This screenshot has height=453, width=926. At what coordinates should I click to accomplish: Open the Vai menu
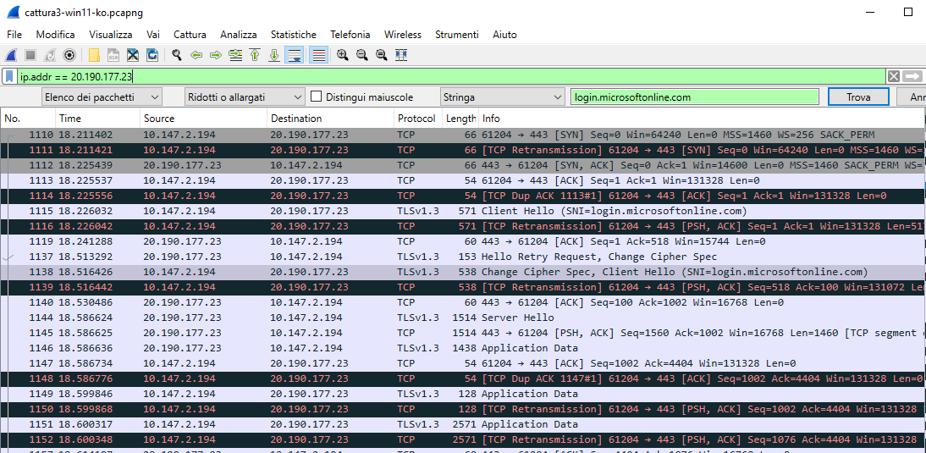(153, 35)
